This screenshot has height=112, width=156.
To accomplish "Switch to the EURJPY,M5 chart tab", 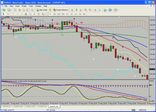I will pyautogui.click(x=18, y=106).
